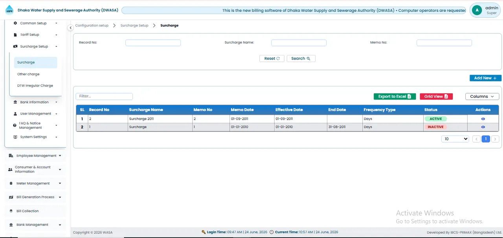Click the Add New button

485,78
